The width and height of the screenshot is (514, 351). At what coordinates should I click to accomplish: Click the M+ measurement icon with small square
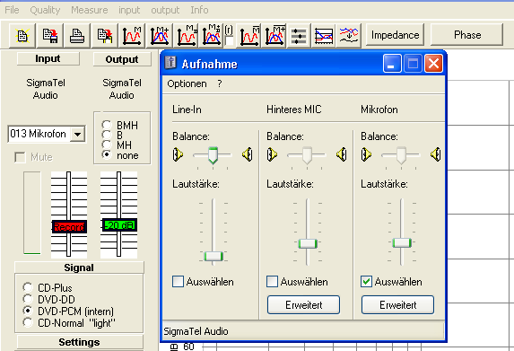212,35
